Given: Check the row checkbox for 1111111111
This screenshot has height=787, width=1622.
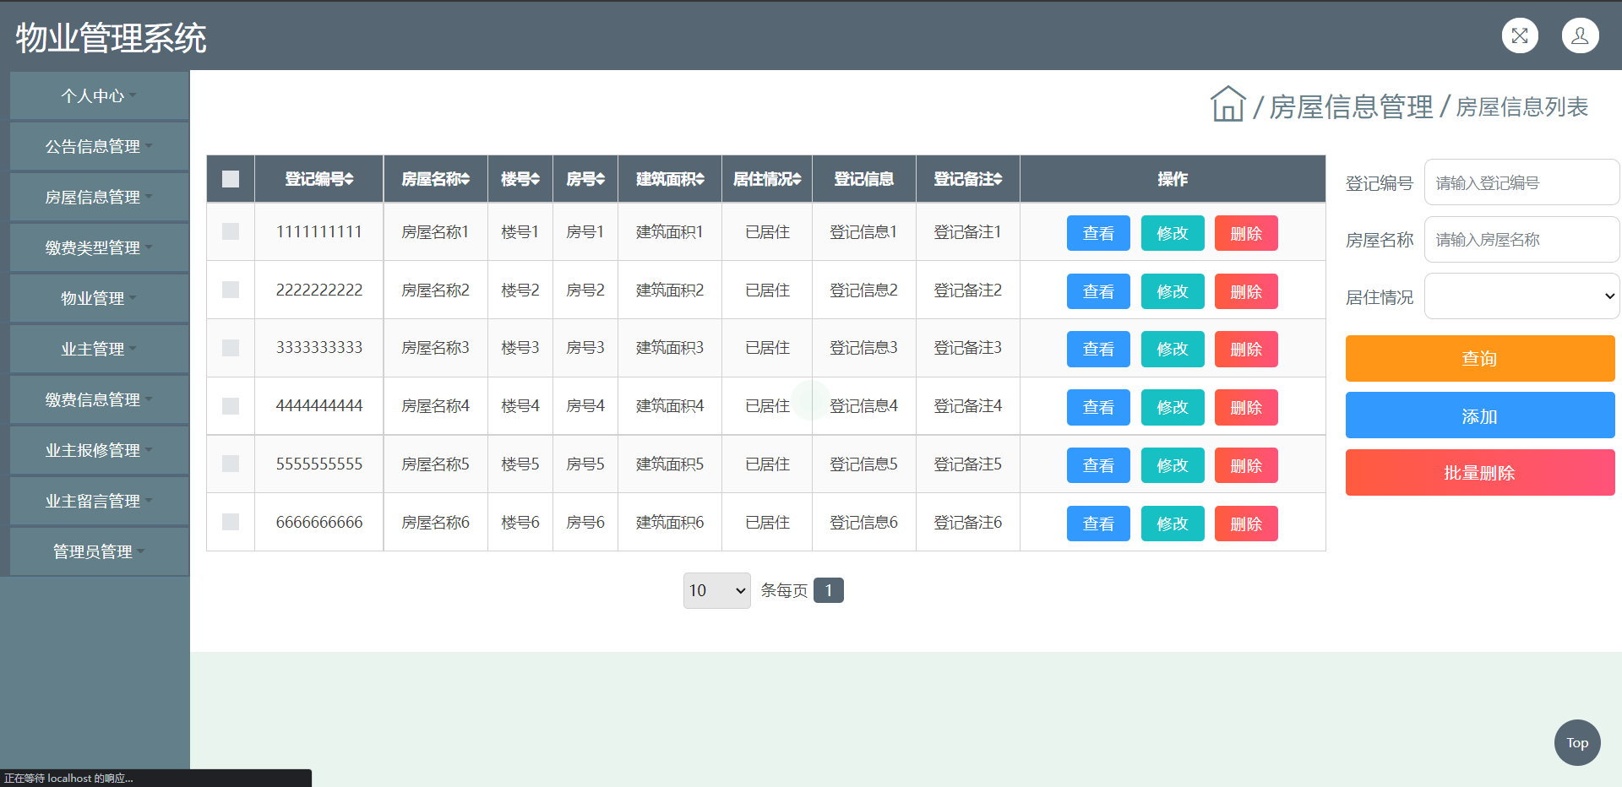Looking at the screenshot, I should pos(231,231).
